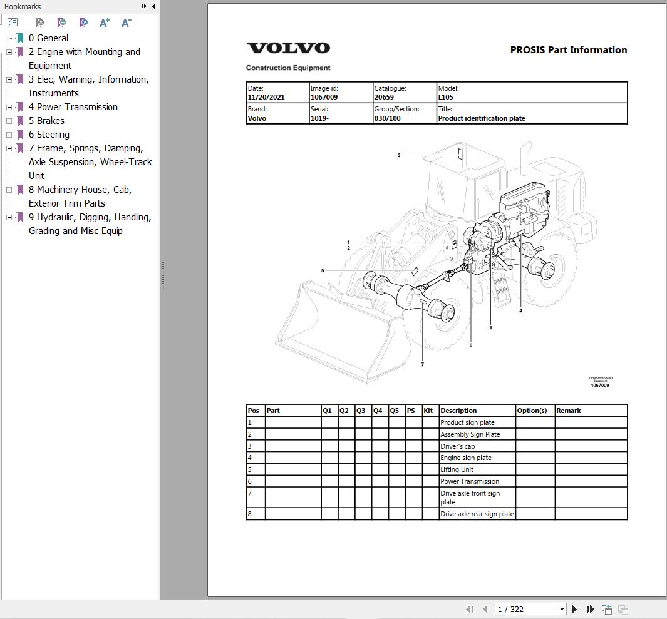Click the expand current bookmark icon
Viewport: 667px width, 619px height.
[83, 22]
